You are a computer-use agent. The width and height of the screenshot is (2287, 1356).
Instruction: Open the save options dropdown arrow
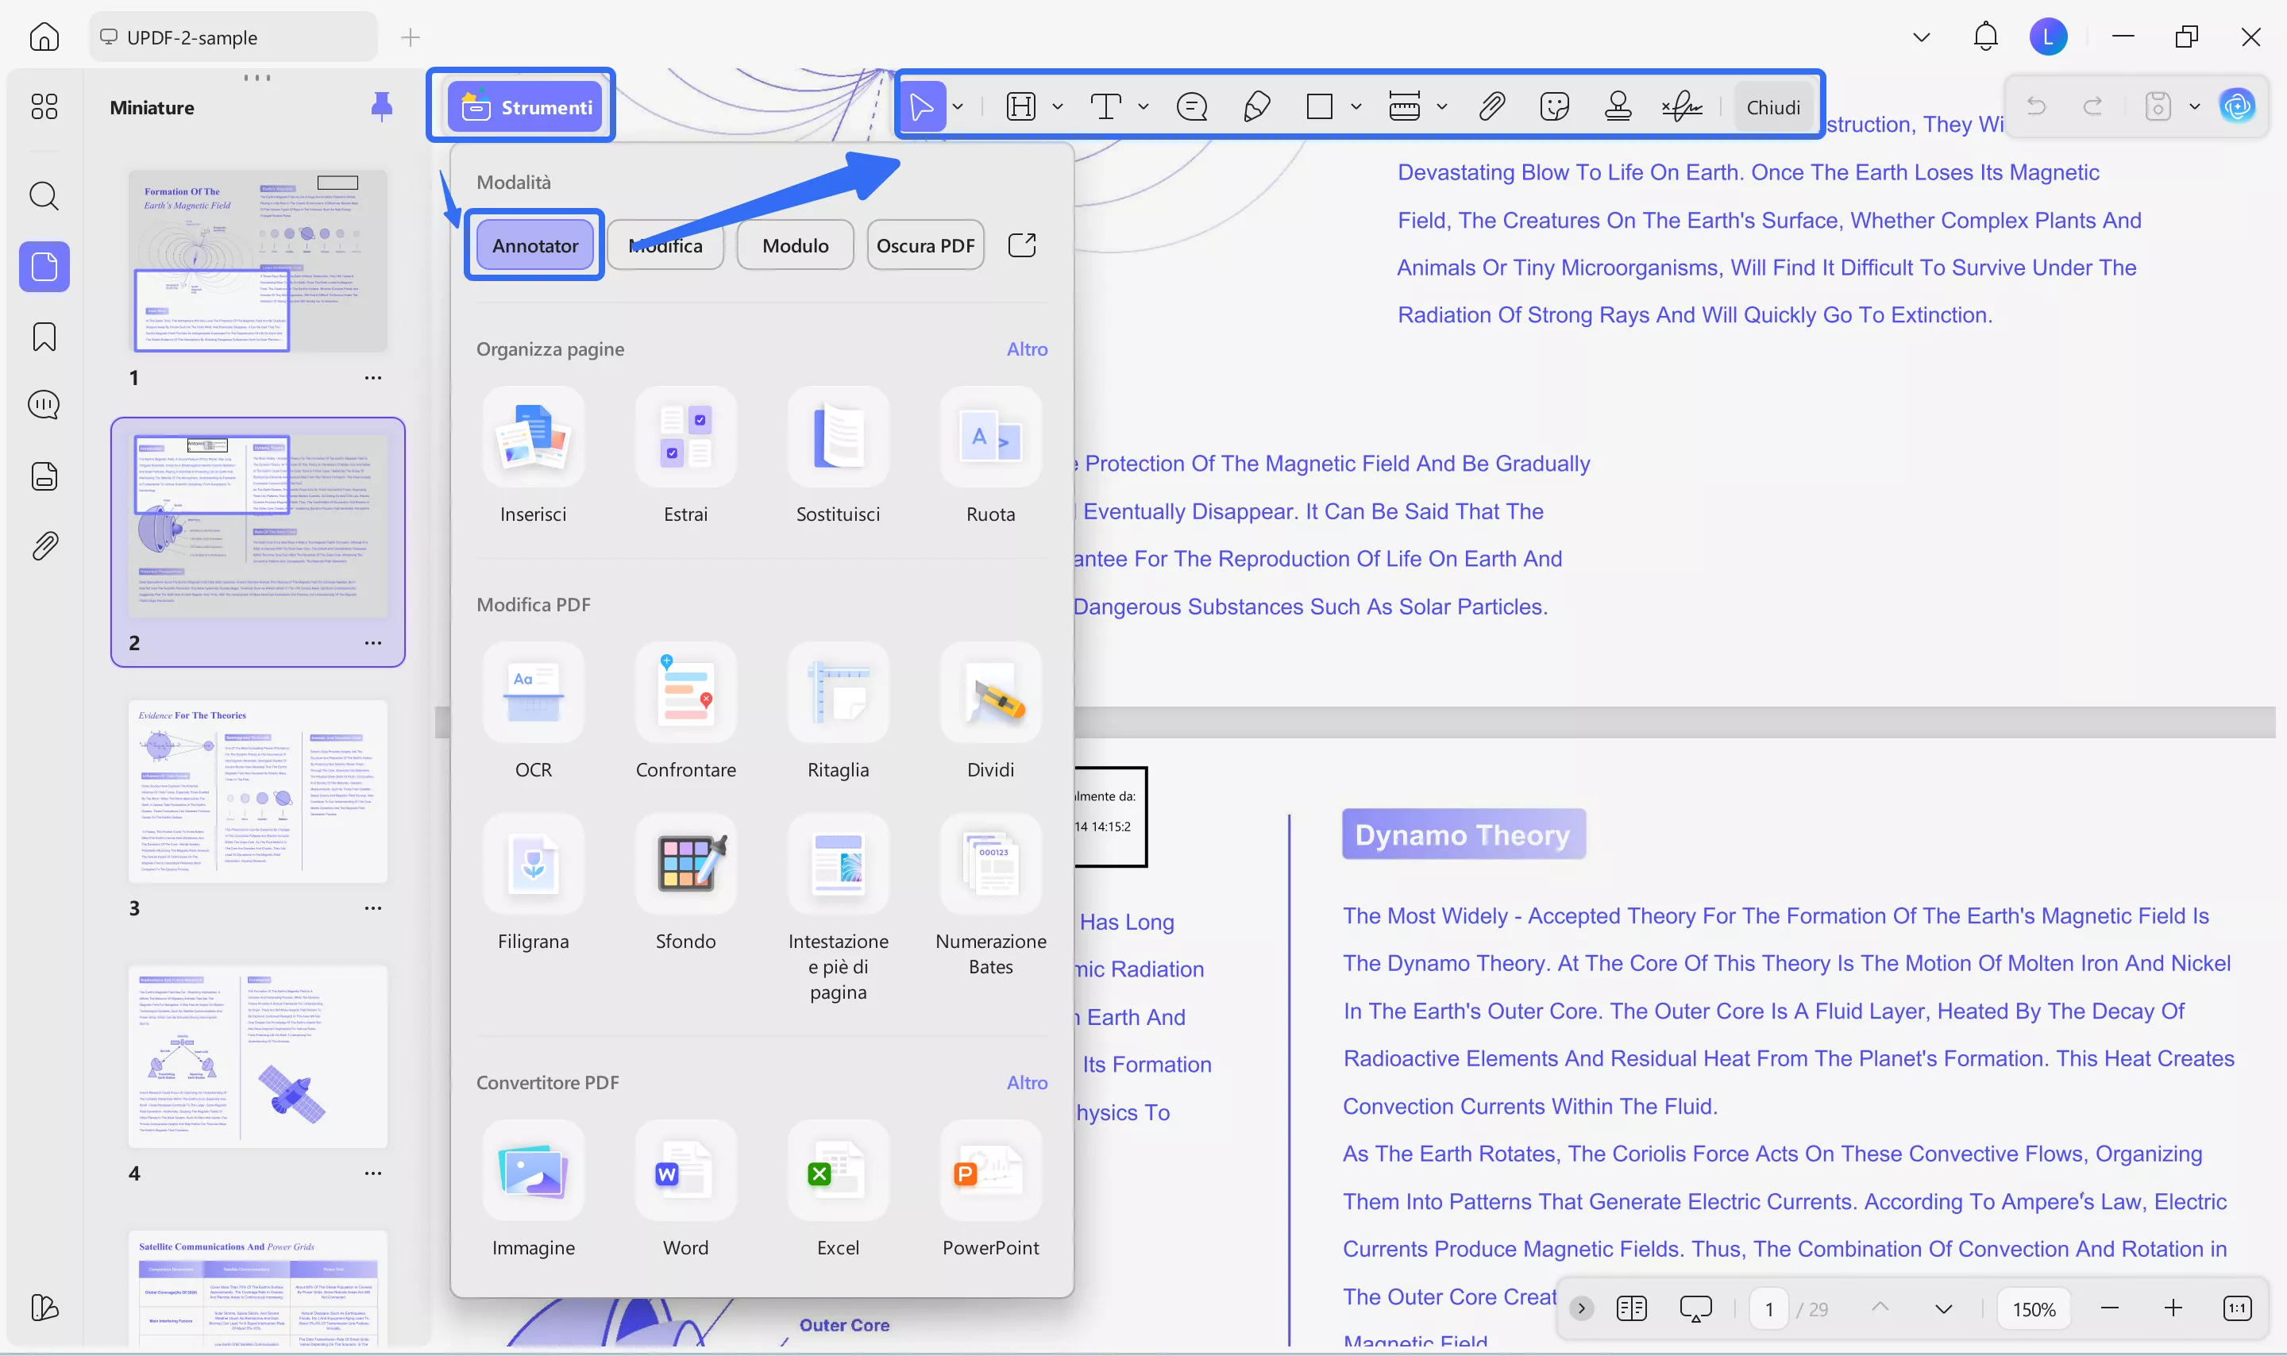coord(2194,107)
